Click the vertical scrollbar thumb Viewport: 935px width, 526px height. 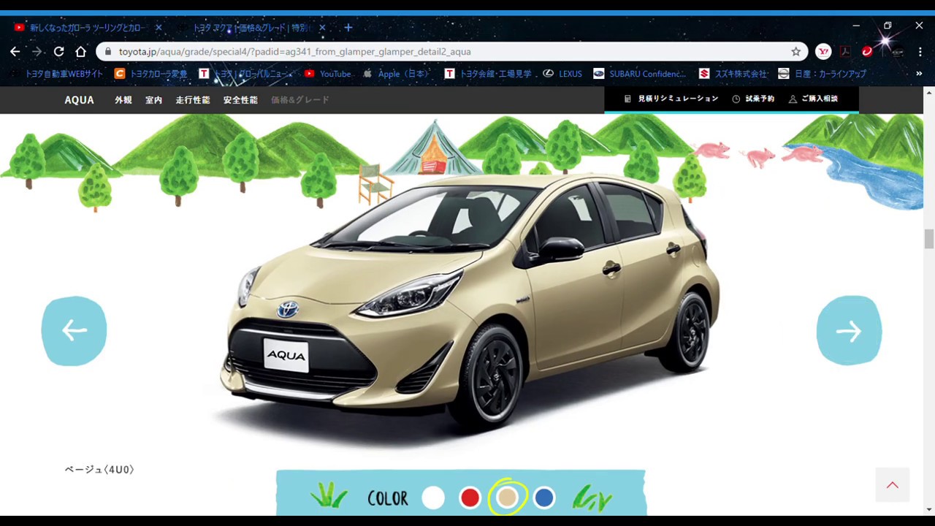point(929,239)
